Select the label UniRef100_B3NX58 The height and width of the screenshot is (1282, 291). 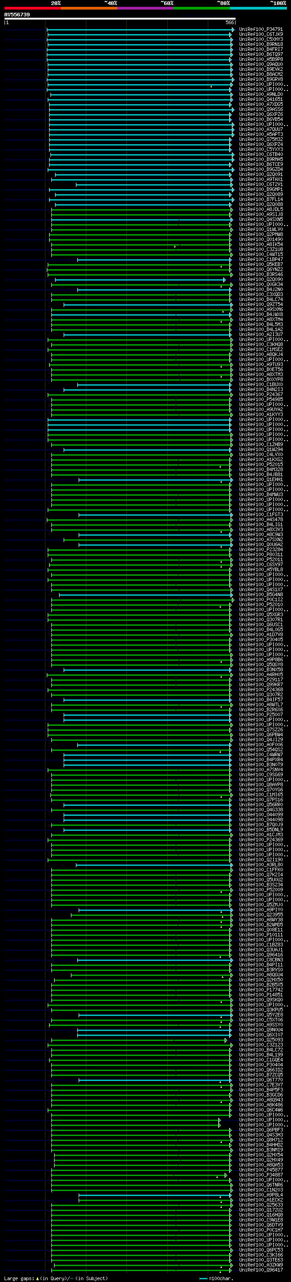click(x=261, y=669)
